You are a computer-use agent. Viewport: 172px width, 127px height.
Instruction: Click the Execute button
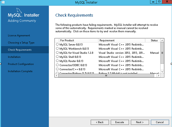[120, 122]
